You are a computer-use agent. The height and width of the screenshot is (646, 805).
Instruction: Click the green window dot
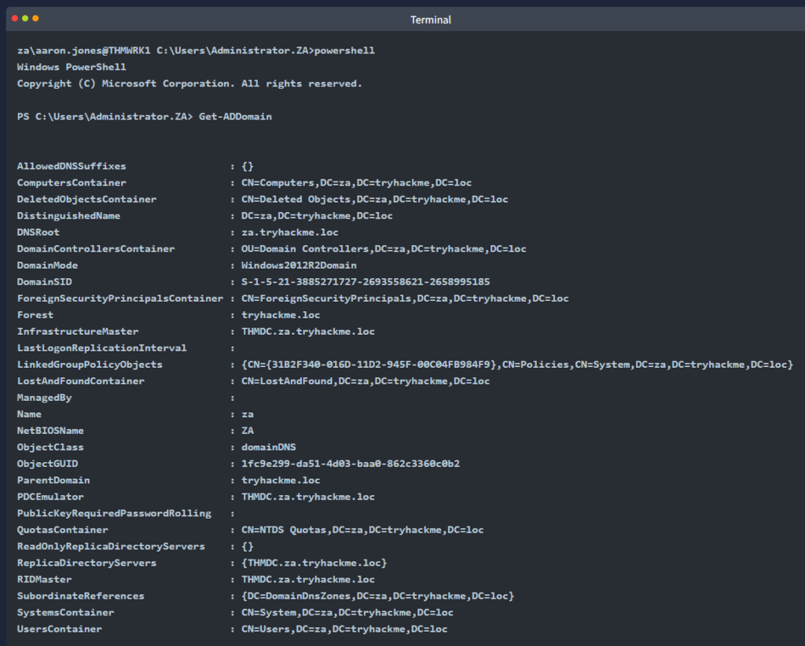pos(24,19)
